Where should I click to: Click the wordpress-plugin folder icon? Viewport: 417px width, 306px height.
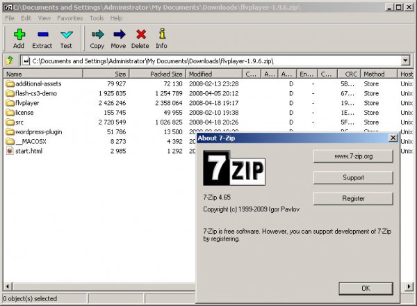pyautogui.click(x=10, y=131)
